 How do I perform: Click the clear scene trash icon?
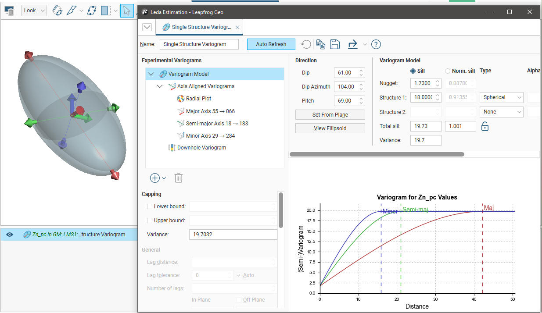click(x=9, y=11)
